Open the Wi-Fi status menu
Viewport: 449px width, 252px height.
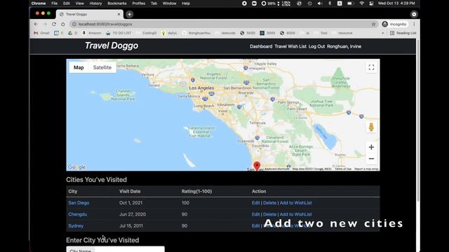point(362,3)
